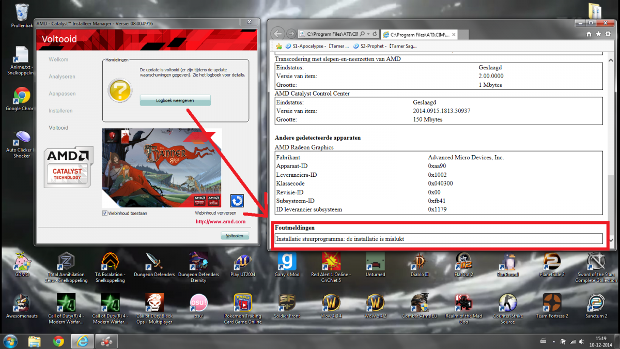This screenshot has width=620, height=349.
Task: Launch Total Annihilation Zero shortcut
Action: point(66,267)
